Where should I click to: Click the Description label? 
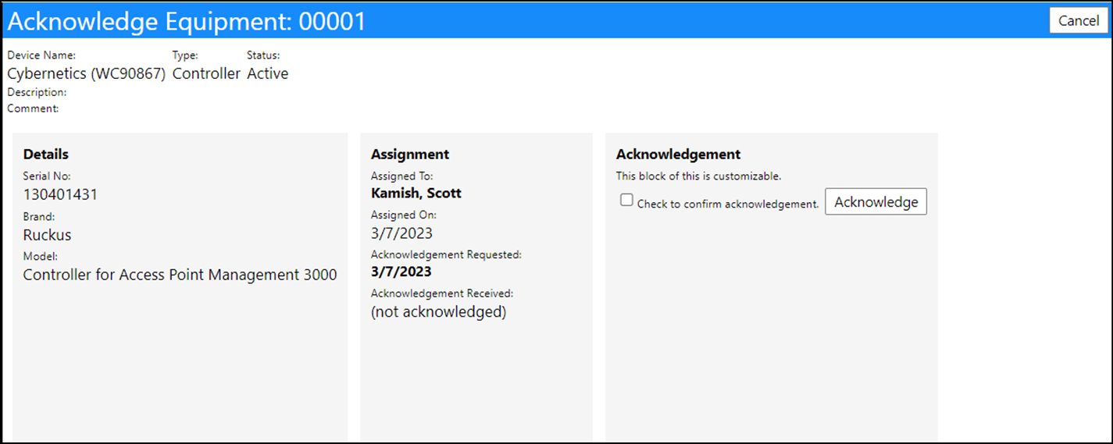click(x=37, y=92)
